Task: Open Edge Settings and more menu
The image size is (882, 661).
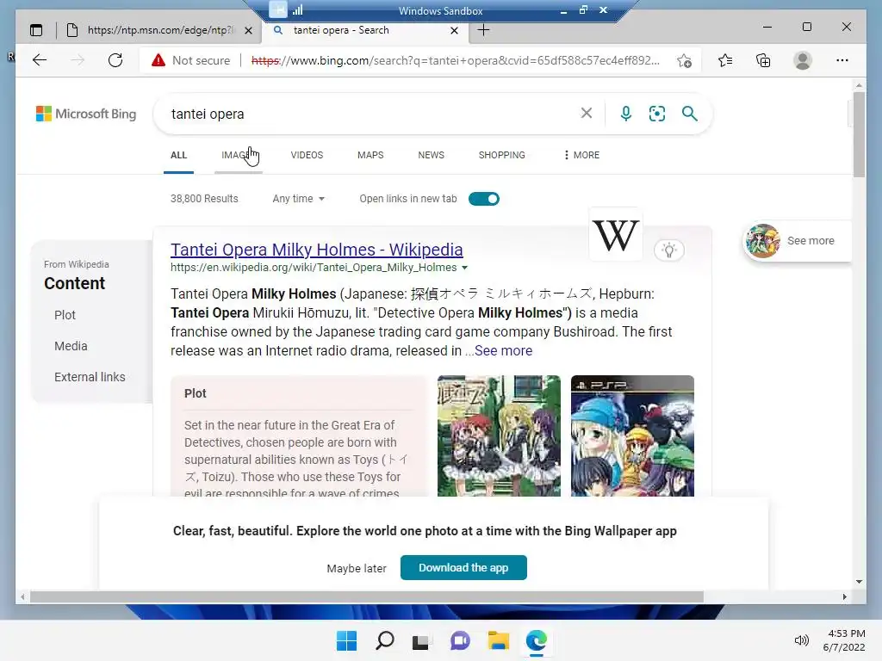Action: click(x=842, y=60)
